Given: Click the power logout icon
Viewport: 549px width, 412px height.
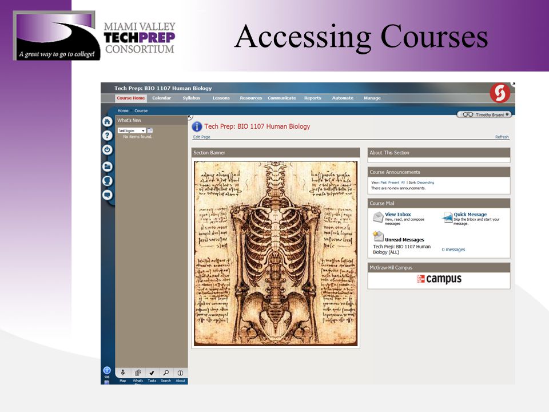Looking at the screenshot, I should 108,150.
